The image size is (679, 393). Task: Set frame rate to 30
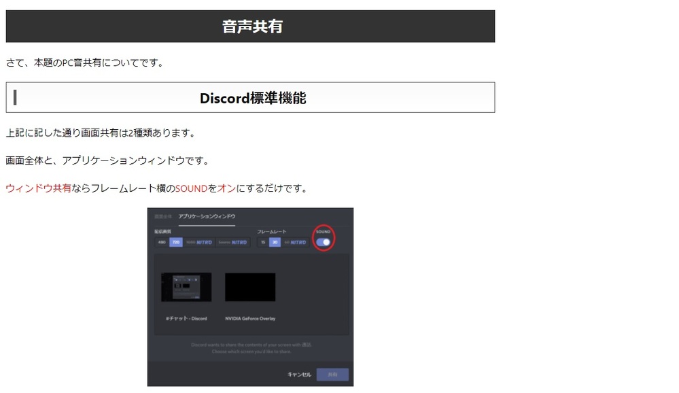click(275, 242)
